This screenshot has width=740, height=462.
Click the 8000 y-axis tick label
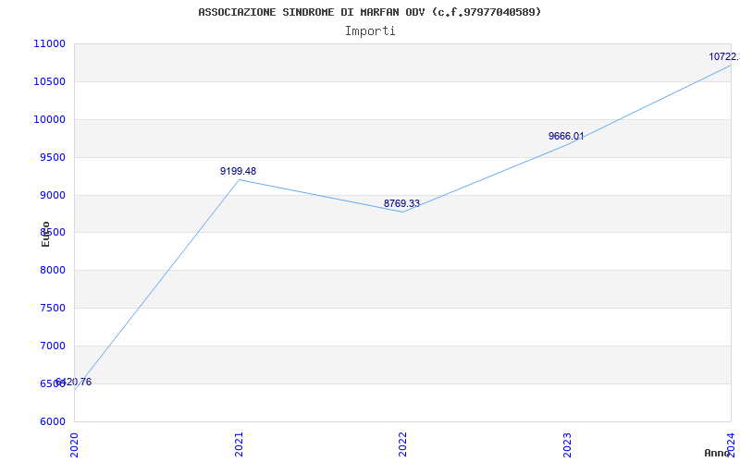(52, 271)
